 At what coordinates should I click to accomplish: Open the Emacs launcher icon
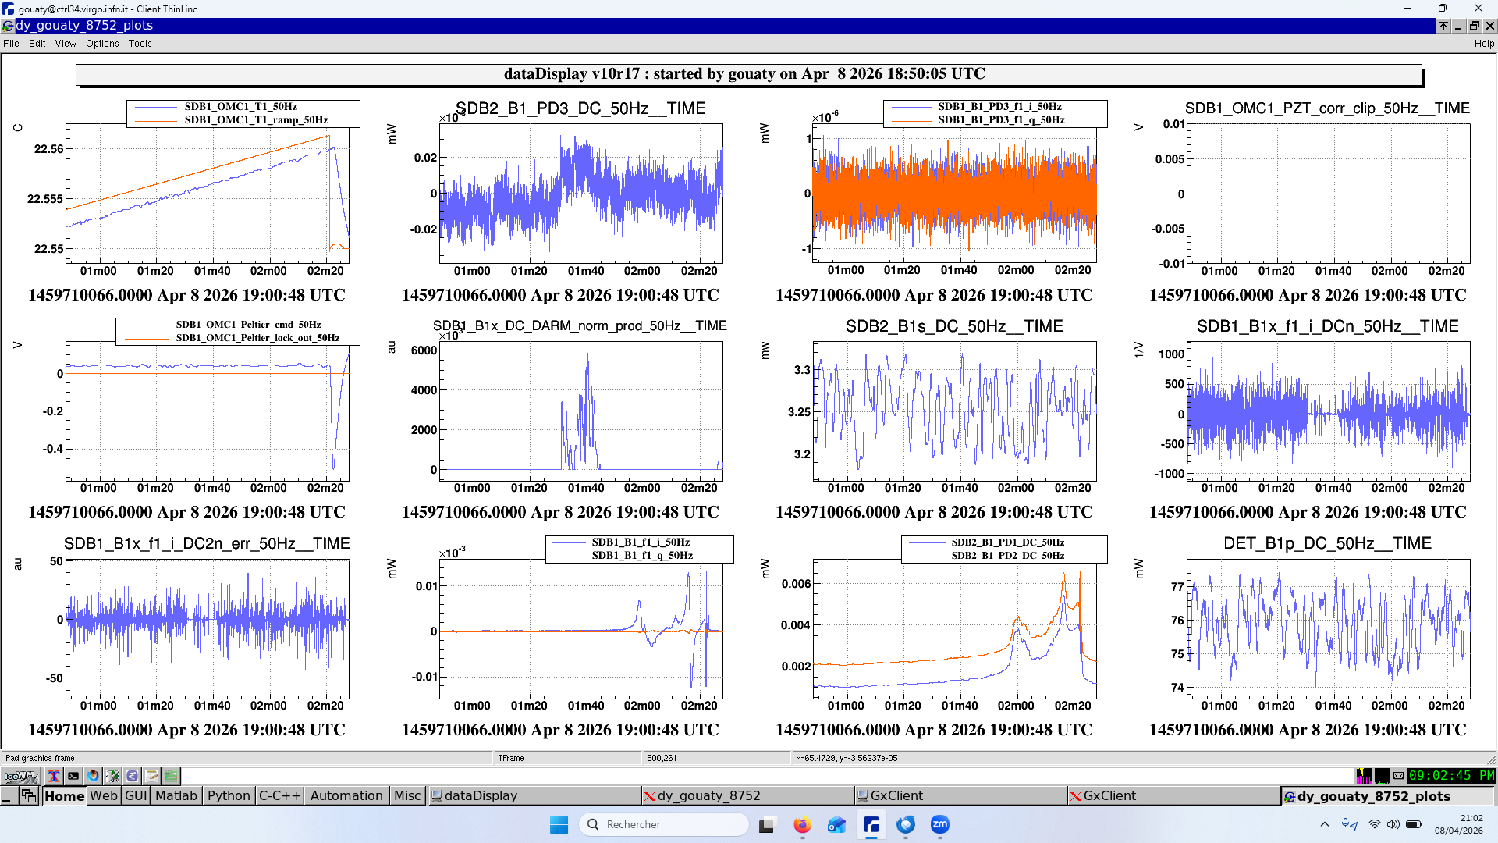point(132,776)
